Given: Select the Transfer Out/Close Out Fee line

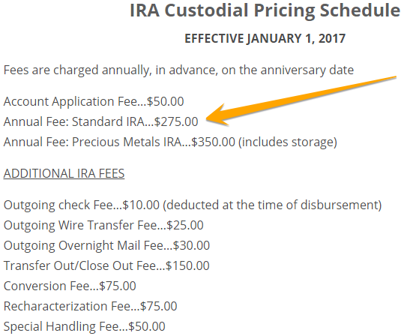Looking at the screenshot, I should click(106, 265).
